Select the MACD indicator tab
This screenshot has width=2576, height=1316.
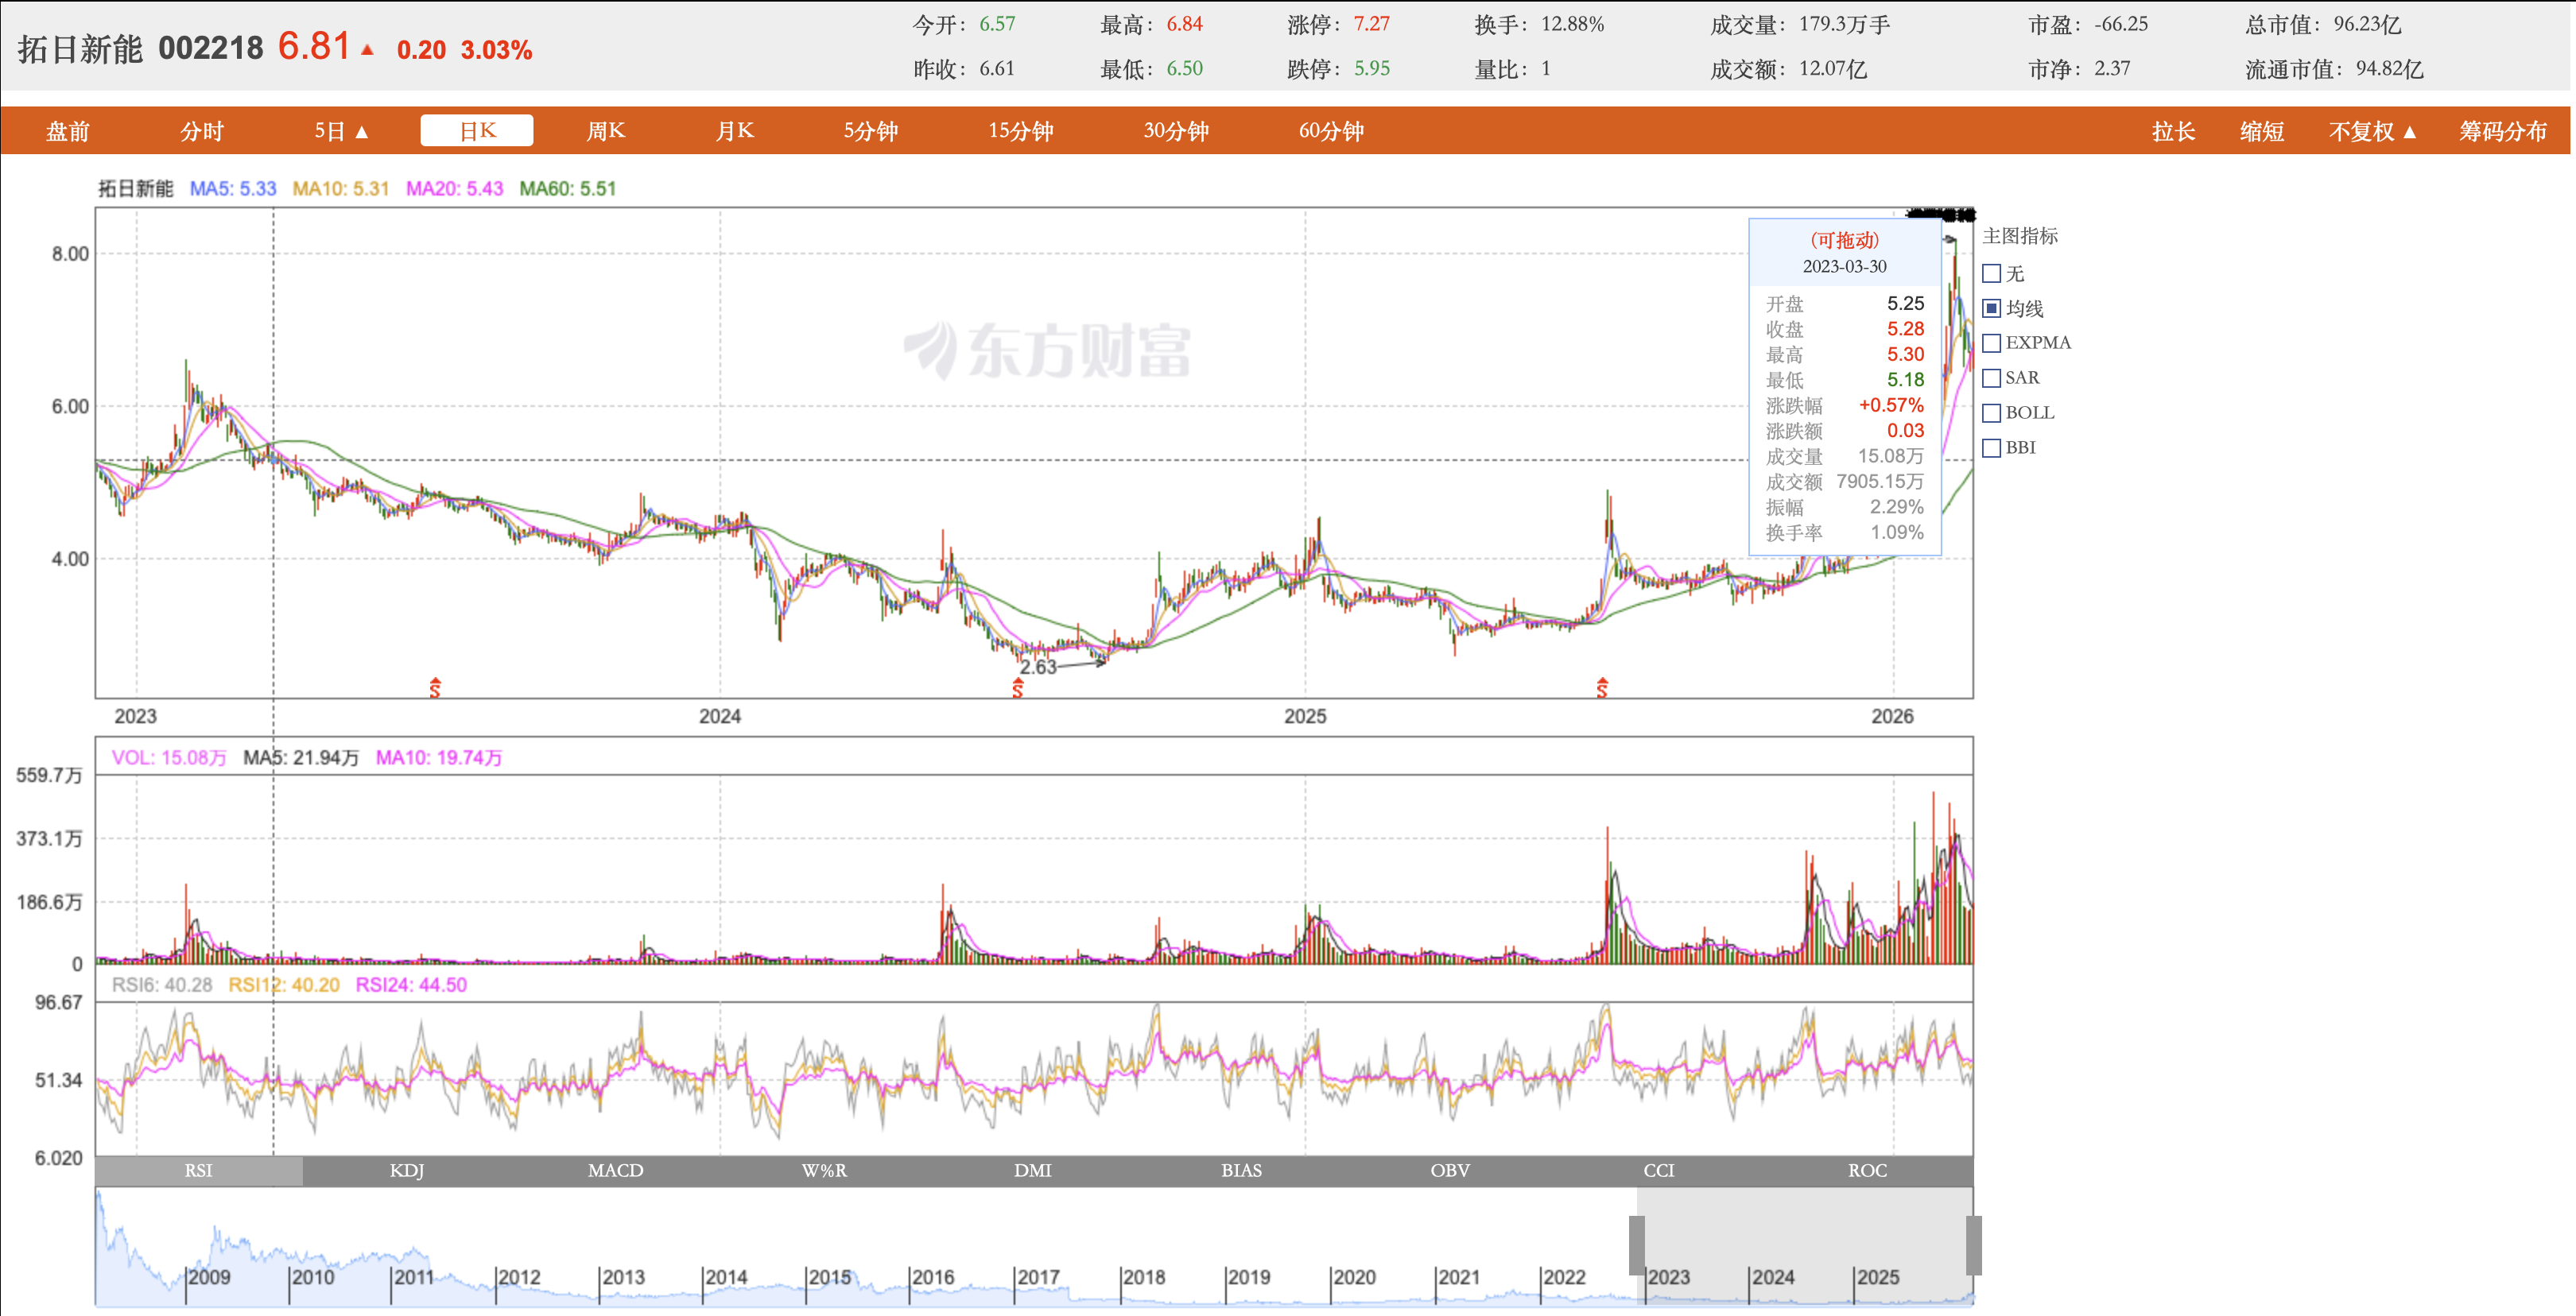tap(615, 1170)
